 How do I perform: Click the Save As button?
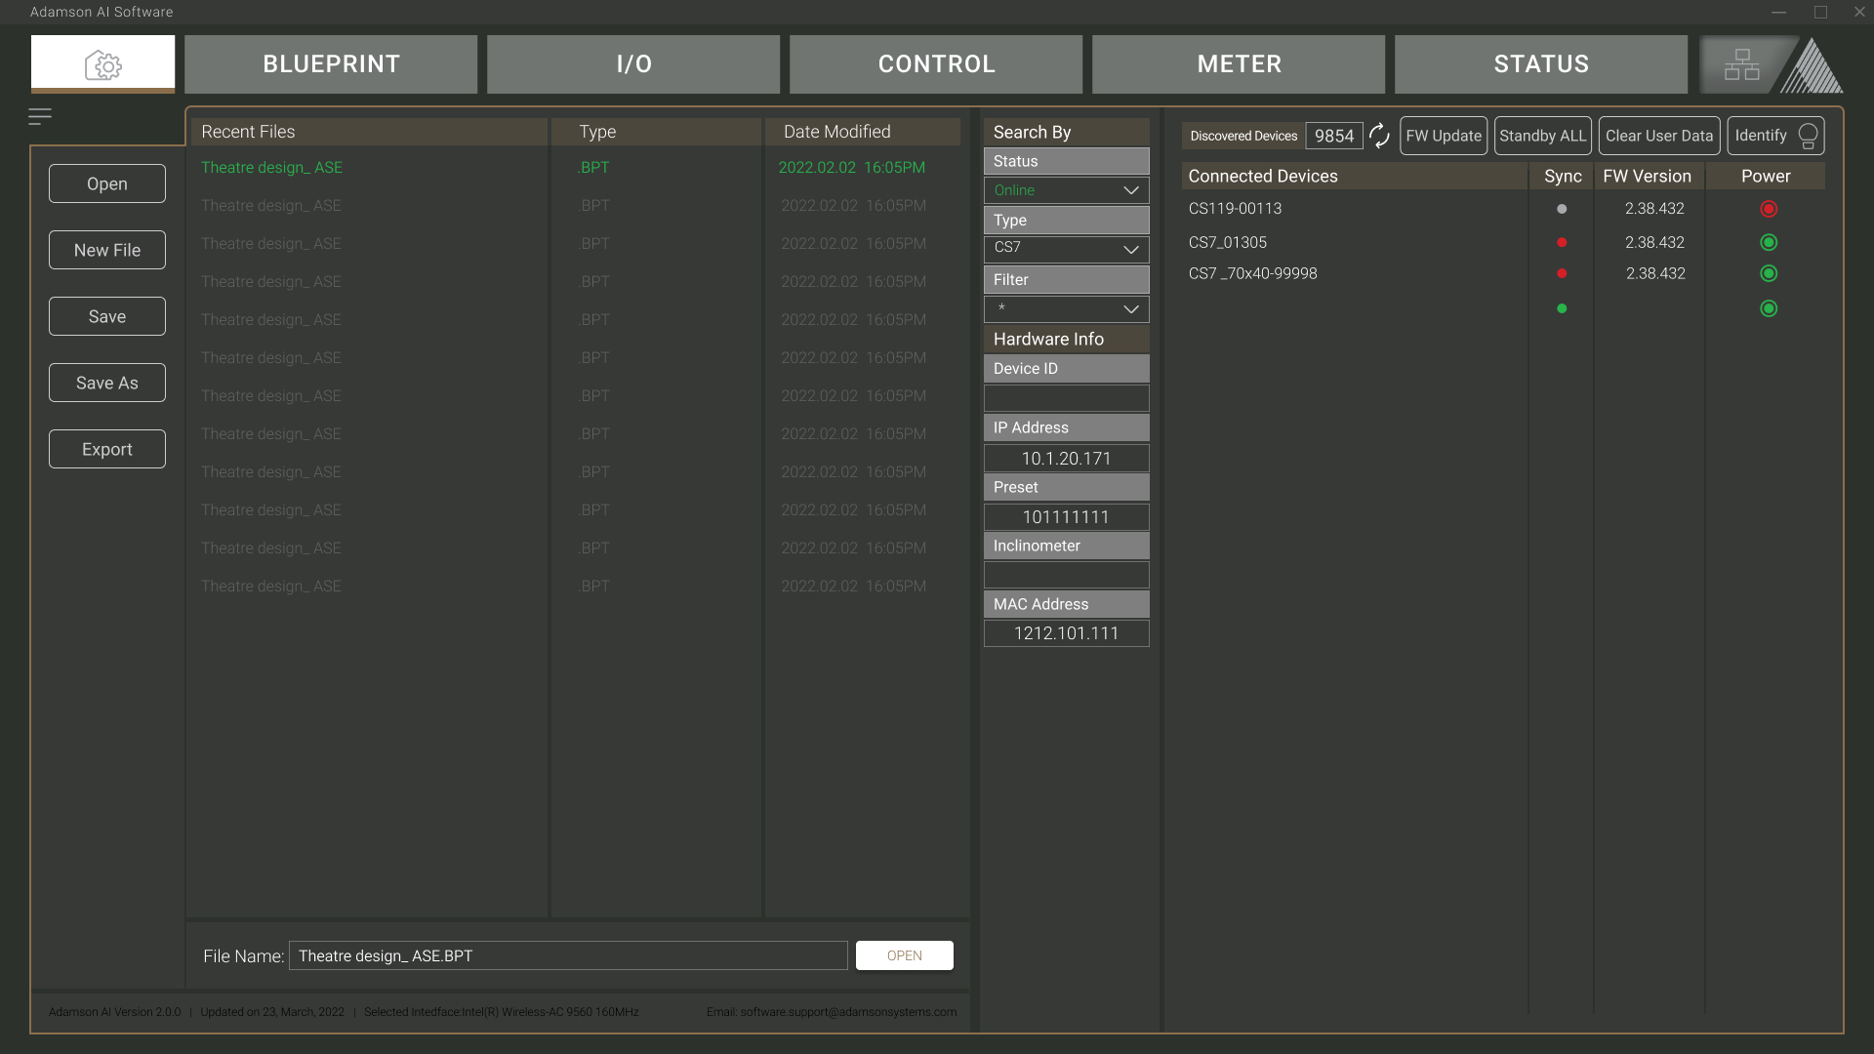[x=107, y=383]
